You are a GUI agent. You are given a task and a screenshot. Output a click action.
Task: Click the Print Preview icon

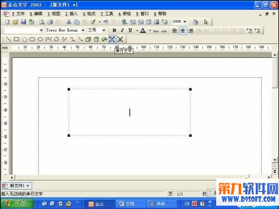click(x=42, y=22)
